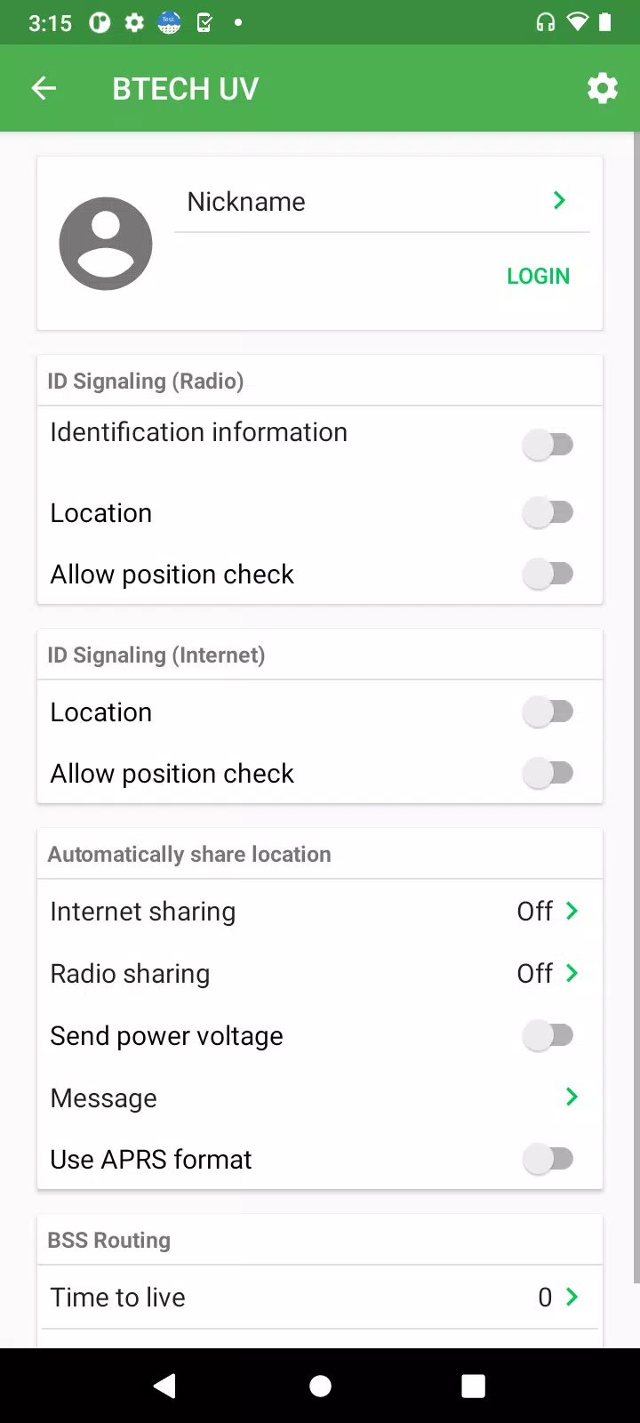Open Nickname chevron arrow

[x=559, y=200]
